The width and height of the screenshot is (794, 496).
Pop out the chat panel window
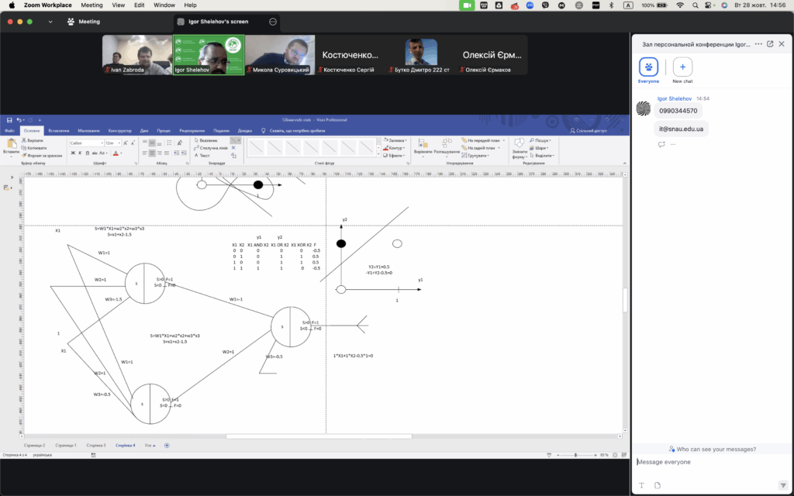(770, 44)
